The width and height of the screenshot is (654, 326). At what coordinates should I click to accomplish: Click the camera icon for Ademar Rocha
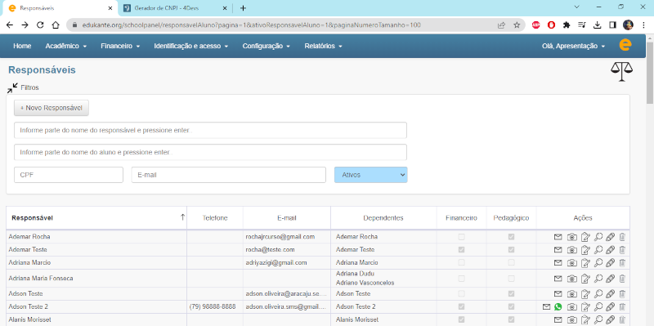pos(572,237)
